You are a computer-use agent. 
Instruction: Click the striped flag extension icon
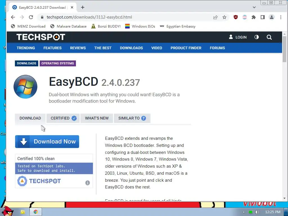(244, 17)
